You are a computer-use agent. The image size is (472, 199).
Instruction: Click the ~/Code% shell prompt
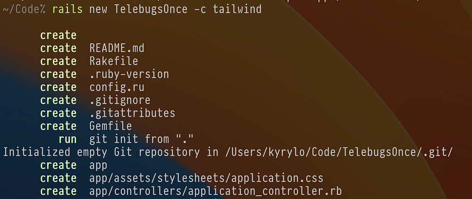(24, 9)
